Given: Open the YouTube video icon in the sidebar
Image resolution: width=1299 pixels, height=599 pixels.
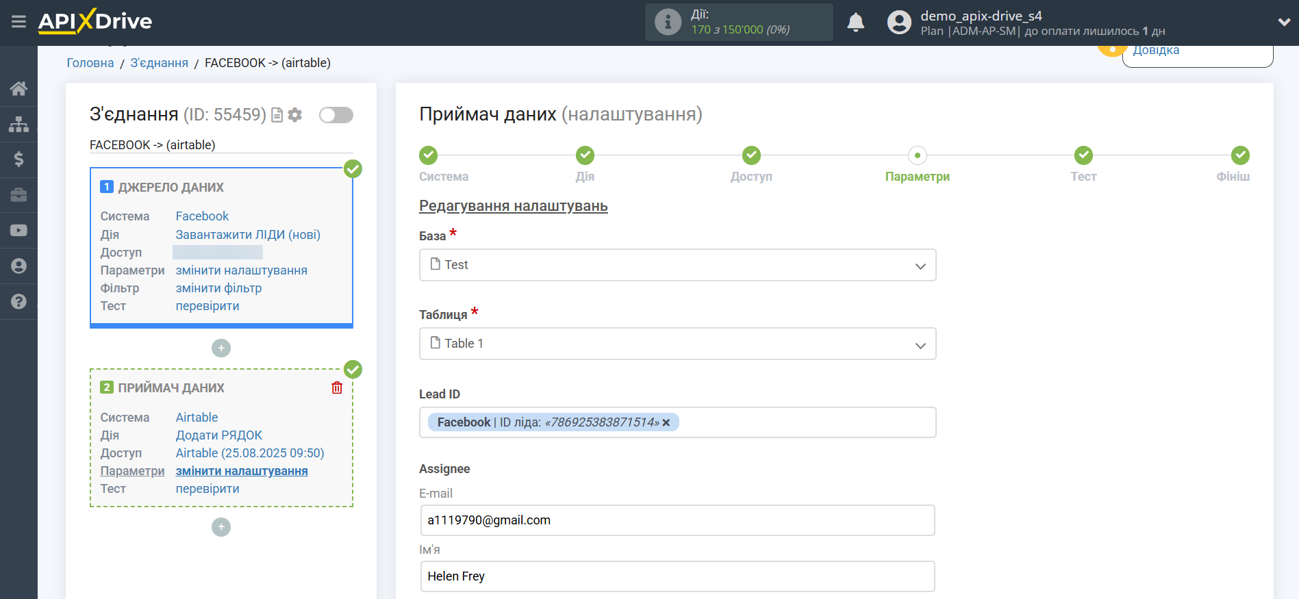Looking at the screenshot, I should [x=18, y=231].
